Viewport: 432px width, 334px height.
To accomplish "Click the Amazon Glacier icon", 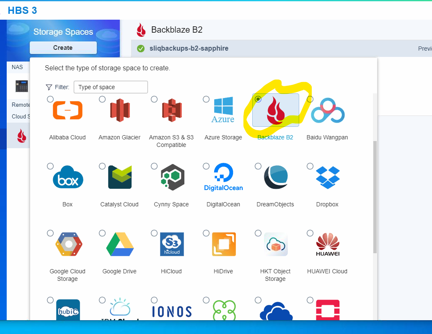I will [119, 110].
